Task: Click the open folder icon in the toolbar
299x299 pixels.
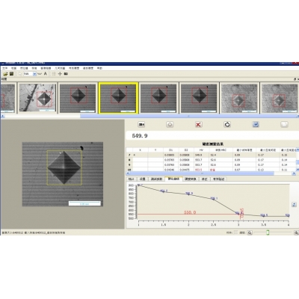Action: click(5, 74)
